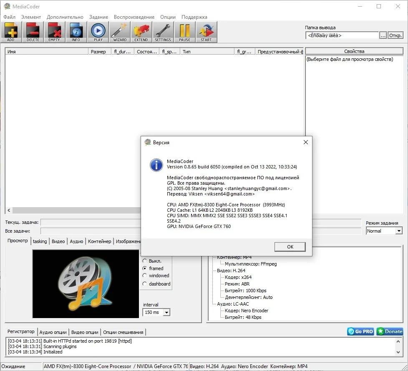Select the Деинтерлейсинг: Auto tree item
This screenshot has height=371, width=408.
click(249, 297)
